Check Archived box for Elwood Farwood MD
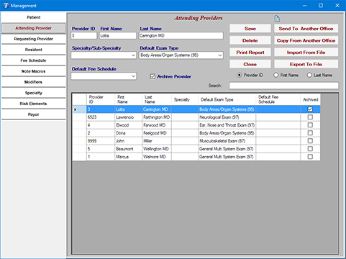Screen dimensions: 346x259 point(310,125)
